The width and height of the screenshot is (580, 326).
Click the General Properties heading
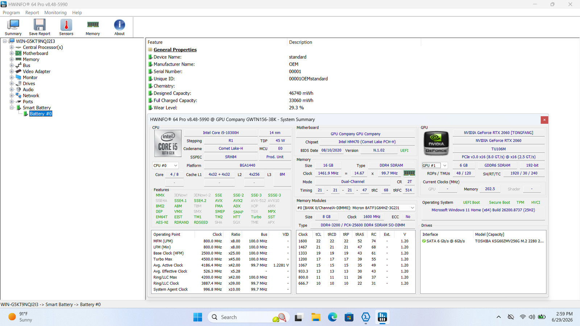175,50
